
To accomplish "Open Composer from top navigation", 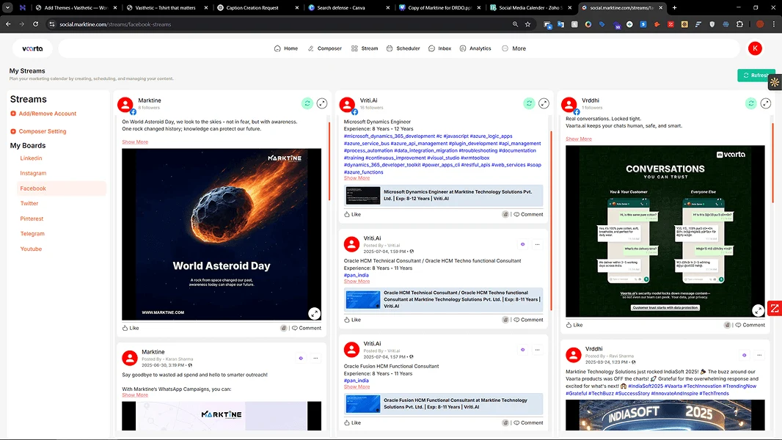I will [325, 48].
